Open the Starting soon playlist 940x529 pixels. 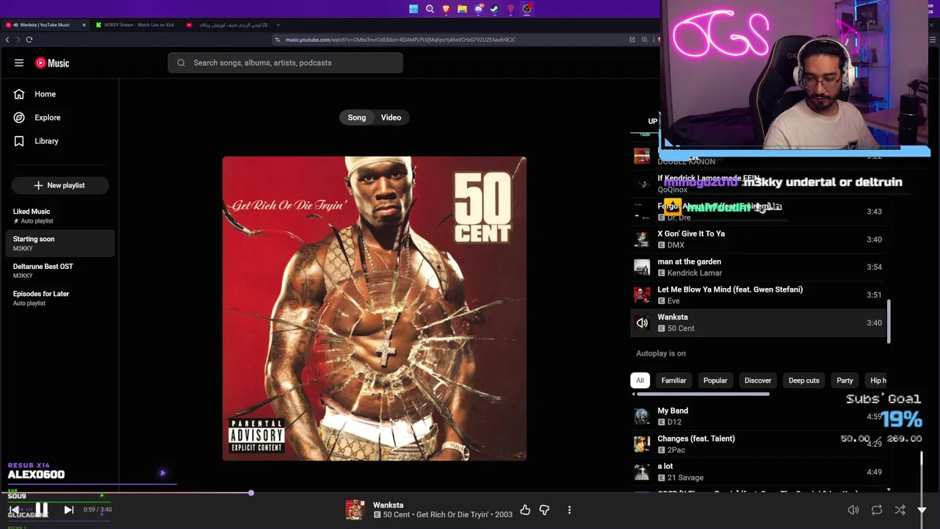click(59, 243)
